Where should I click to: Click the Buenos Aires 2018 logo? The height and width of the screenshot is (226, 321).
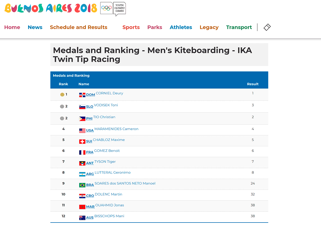coord(51,8)
